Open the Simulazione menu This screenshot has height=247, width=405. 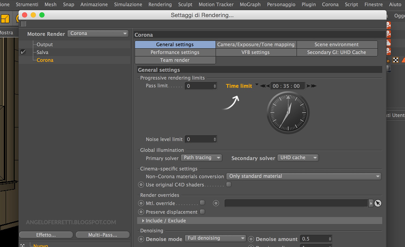pyautogui.click(x=128, y=5)
